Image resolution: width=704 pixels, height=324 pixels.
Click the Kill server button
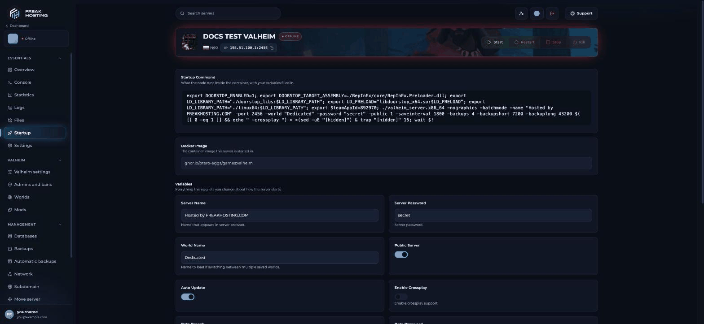point(579,42)
